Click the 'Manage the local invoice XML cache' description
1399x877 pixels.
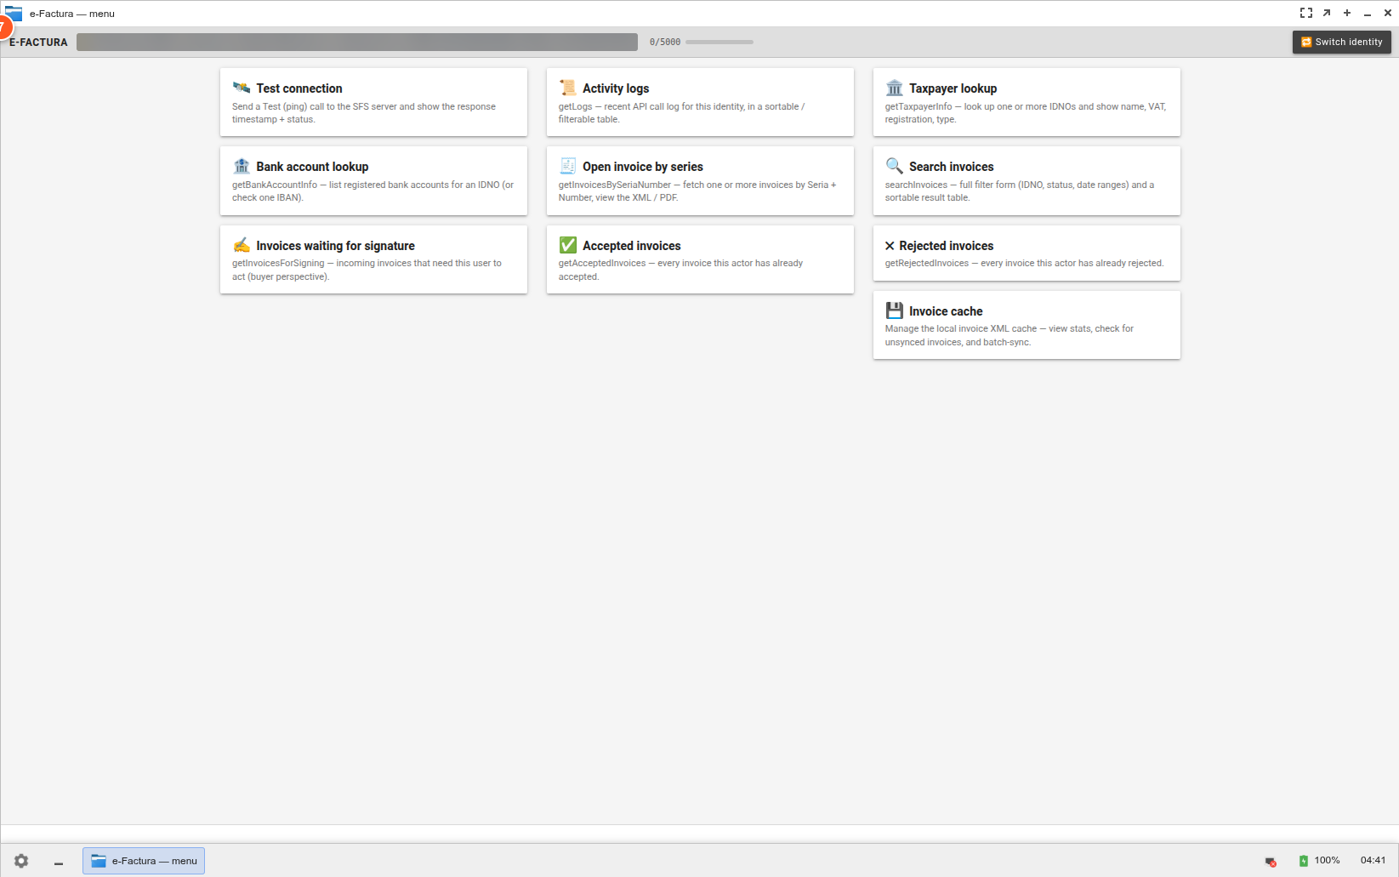(1009, 335)
